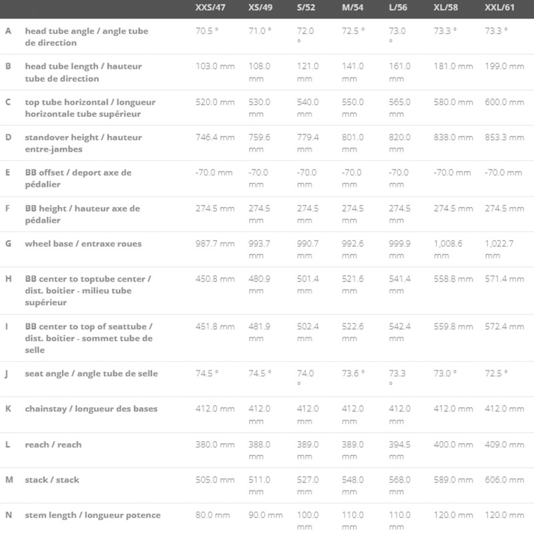Viewport: 534px width, 534px height.
Task: Click the S/52 size header
Action: 306,7
